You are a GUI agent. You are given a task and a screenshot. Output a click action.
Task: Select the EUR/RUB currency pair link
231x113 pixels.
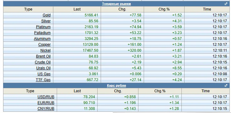tap(46, 103)
